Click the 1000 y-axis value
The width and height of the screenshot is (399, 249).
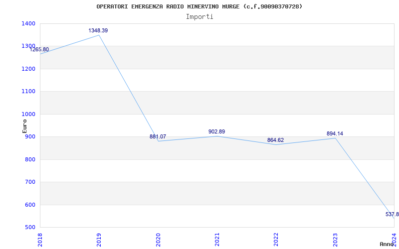pyautogui.click(x=28, y=114)
